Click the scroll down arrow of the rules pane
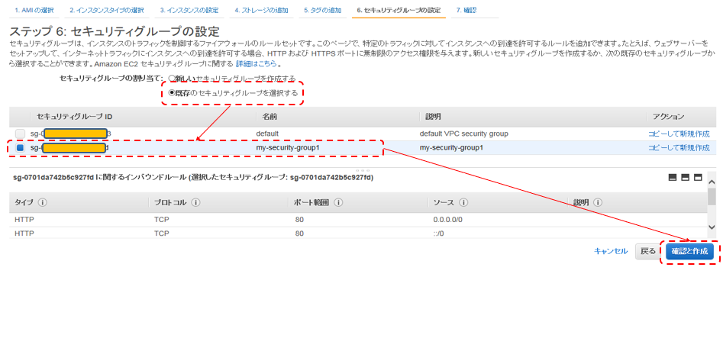The width and height of the screenshot is (723, 351). (x=712, y=227)
